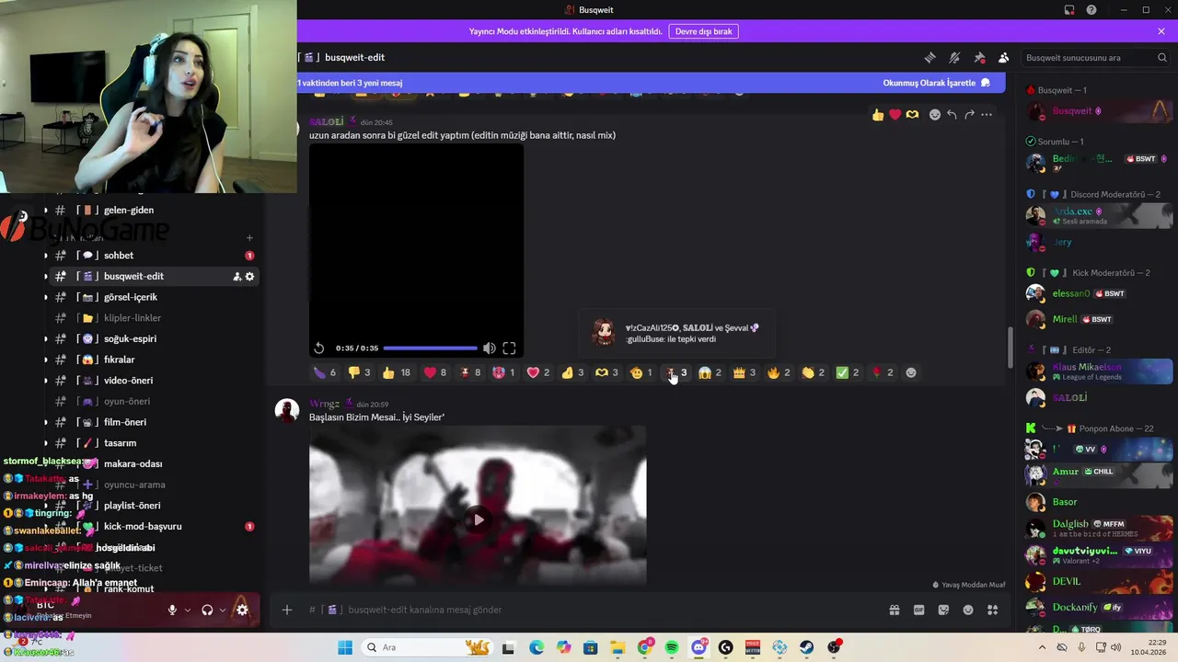Play the Deadpool video from Wrngz
This screenshot has height=662, width=1178.
point(478,519)
